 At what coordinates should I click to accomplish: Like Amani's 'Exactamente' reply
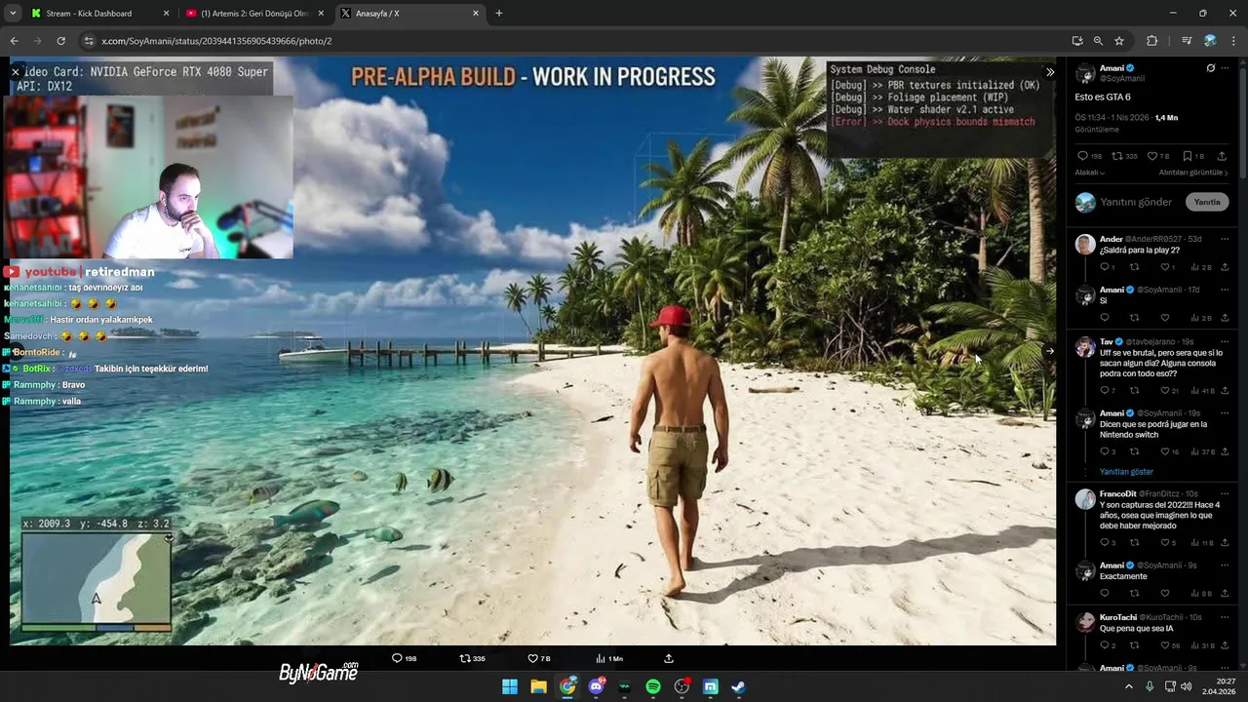point(1165,593)
